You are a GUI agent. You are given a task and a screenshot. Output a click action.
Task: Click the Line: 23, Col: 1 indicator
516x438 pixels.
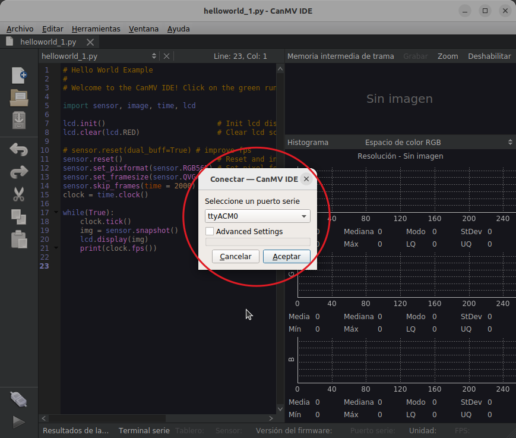click(240, 56)
